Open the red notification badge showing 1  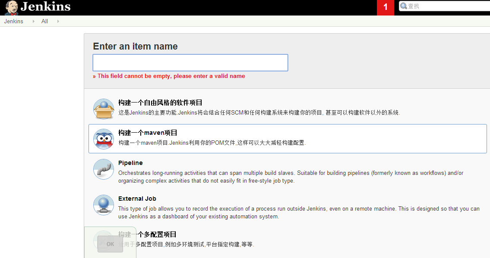pos(385,7)
